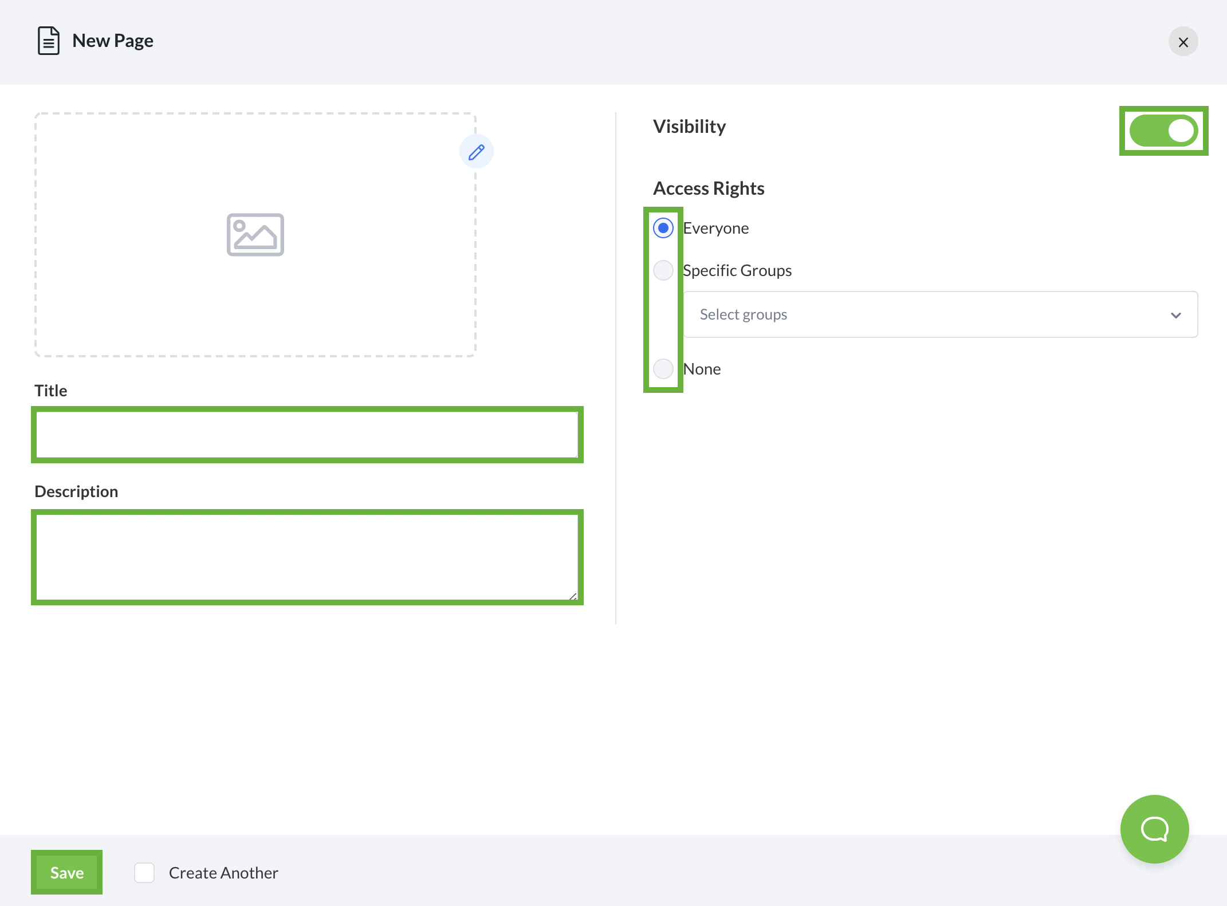Viewport: 1227px width, 906px height.
Task: Focus the Description text area
Action: tap(307, 557)
